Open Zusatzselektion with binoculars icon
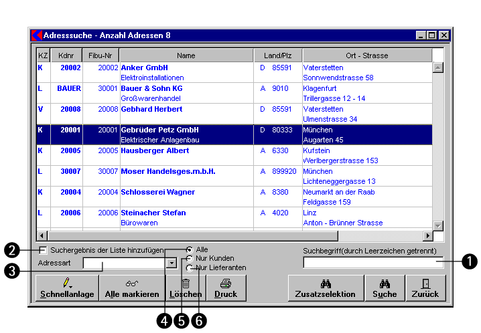 [326, 288]
